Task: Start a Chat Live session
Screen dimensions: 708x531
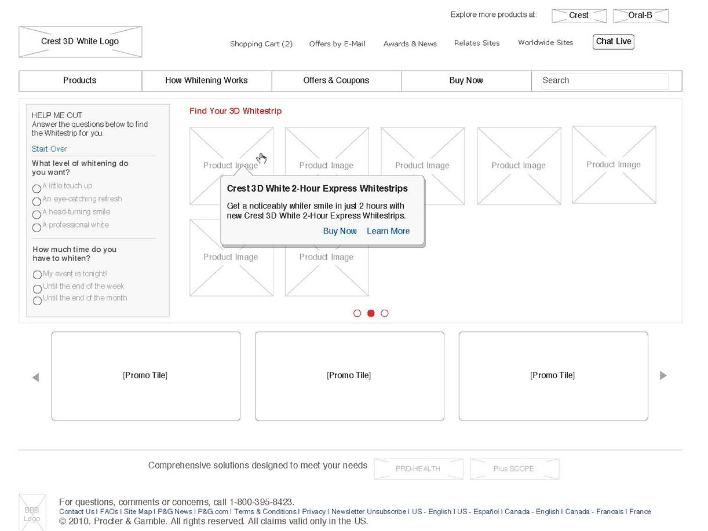Action: pyautogui.click(x=614, y=42)
